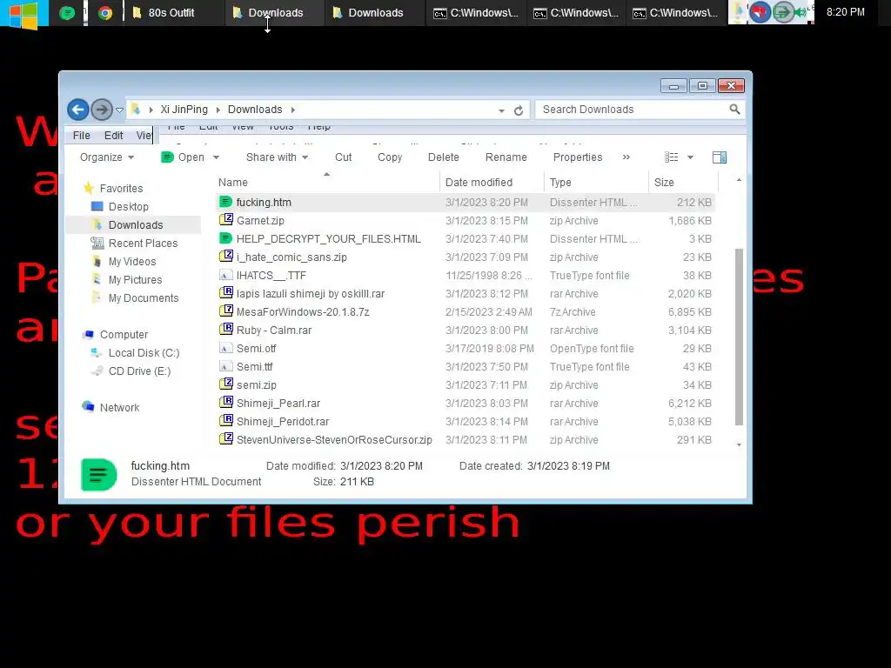Open the File menu
The height and width of the screenshot is (668, 891).
pos(81,135)
